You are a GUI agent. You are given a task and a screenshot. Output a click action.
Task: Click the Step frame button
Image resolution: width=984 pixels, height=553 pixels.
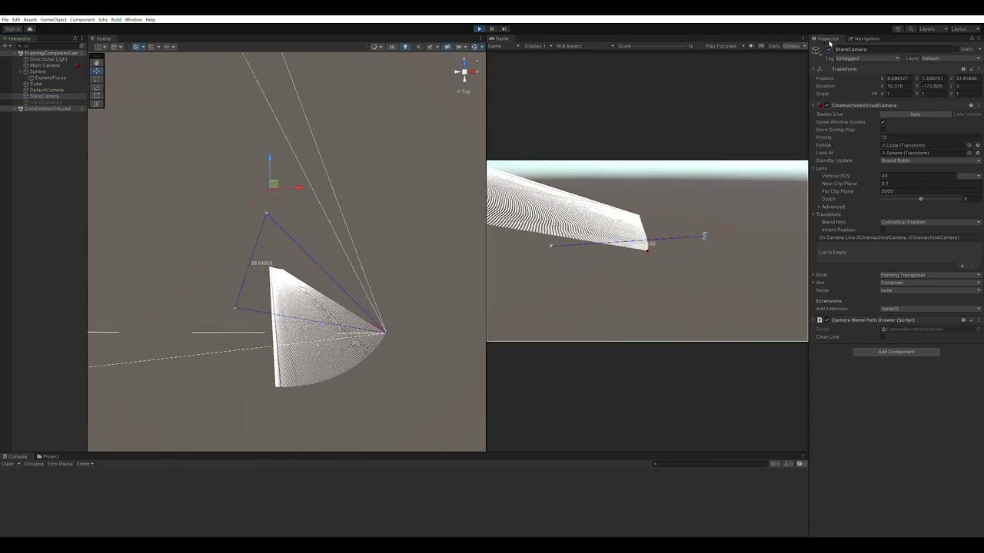(x=504, y=28)
